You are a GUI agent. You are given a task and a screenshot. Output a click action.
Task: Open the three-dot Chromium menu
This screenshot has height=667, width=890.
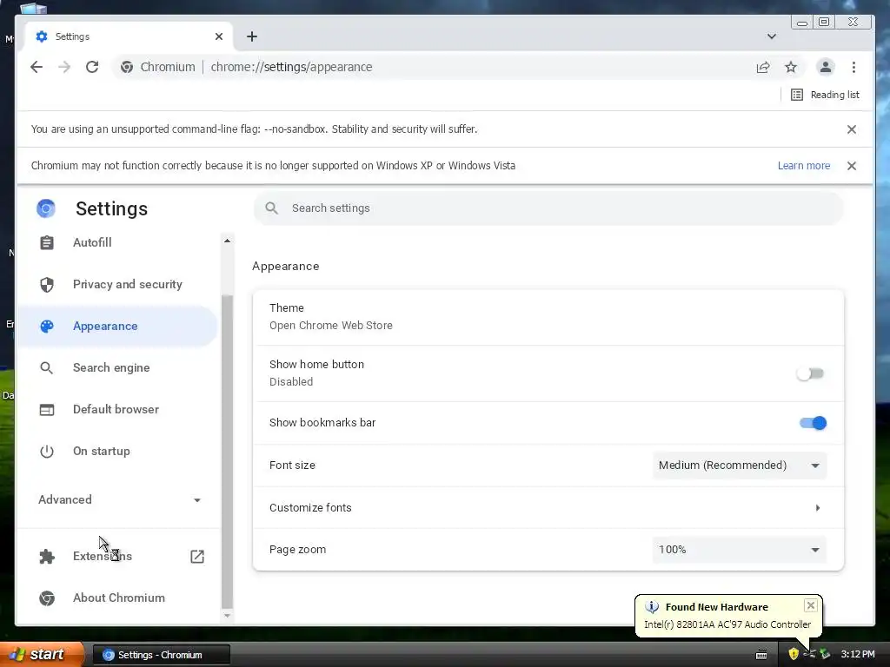point(853,67)
